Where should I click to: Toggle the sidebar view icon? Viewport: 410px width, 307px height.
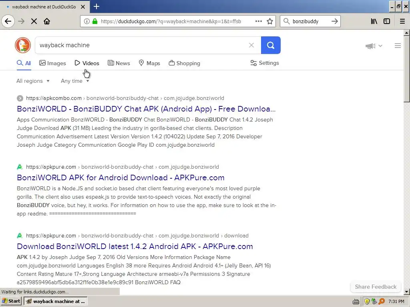[386, 21]
